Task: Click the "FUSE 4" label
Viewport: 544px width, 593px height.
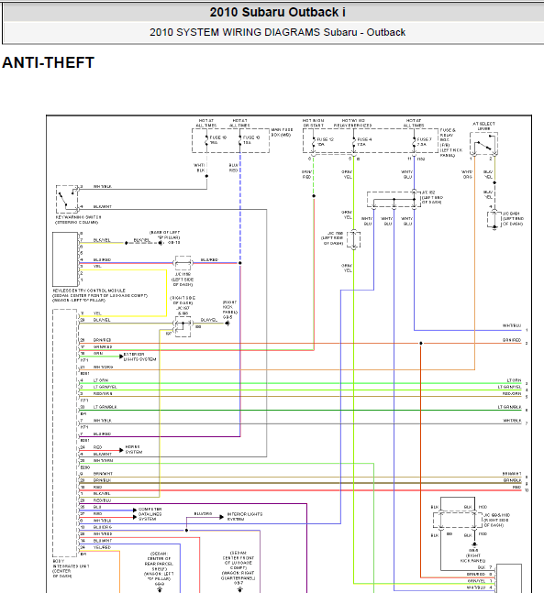Action: tap(364, 141)
